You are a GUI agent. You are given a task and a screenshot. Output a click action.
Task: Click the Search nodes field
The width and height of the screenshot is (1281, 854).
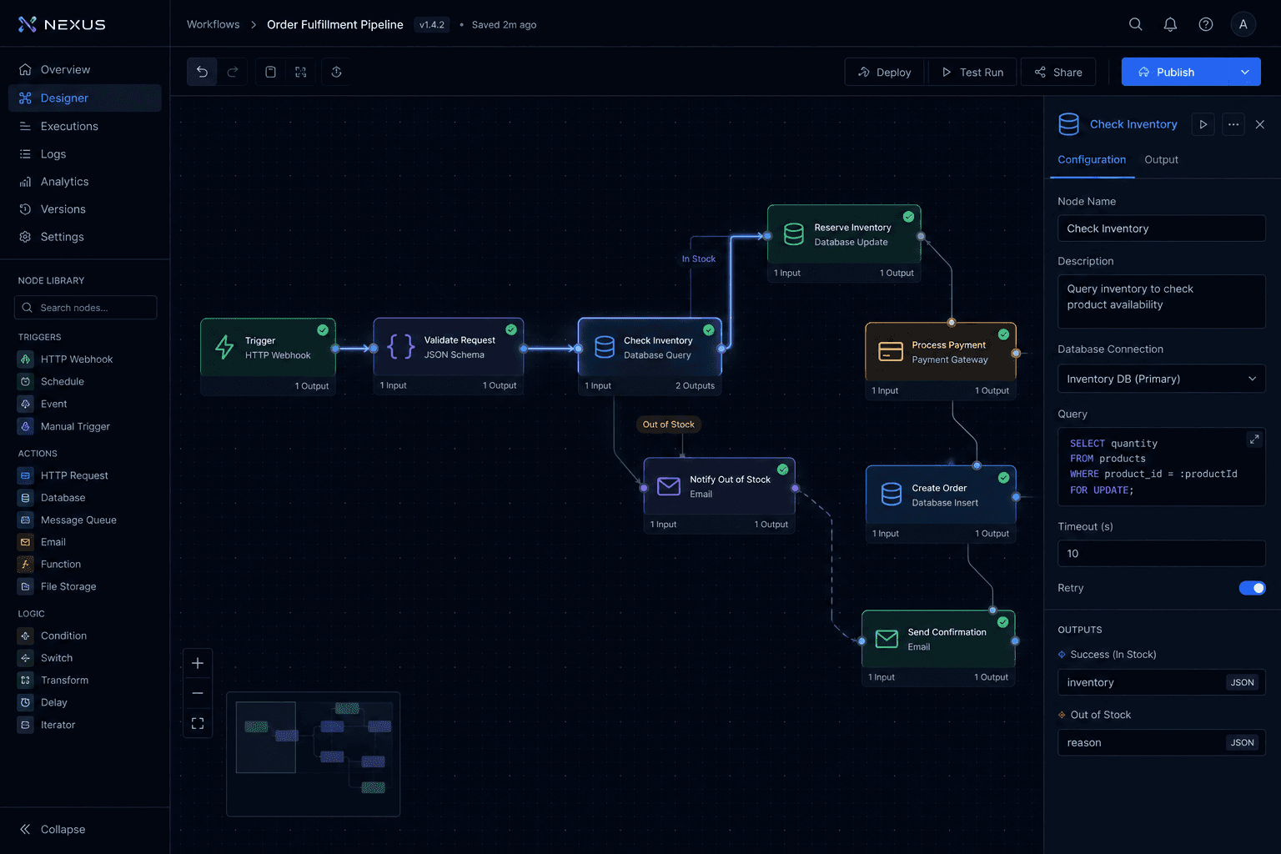click(85, 307)
